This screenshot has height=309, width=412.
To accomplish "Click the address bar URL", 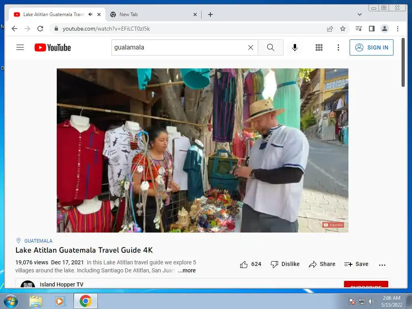I will click(106, 29).
